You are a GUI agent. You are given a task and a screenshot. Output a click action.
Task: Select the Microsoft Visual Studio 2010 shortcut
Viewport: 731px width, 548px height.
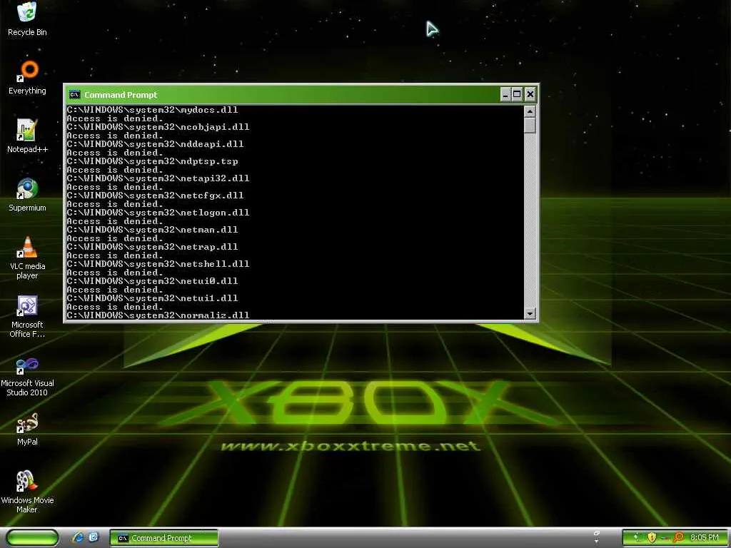[27, 375]
